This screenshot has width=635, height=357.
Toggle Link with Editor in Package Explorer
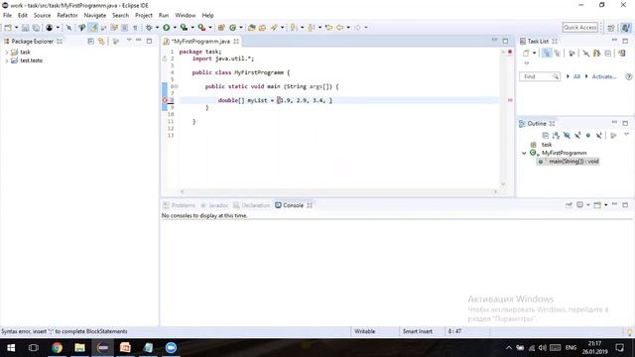click(101, 42)
